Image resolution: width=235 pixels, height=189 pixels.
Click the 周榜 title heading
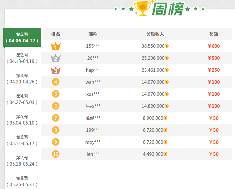coord(168,9)
